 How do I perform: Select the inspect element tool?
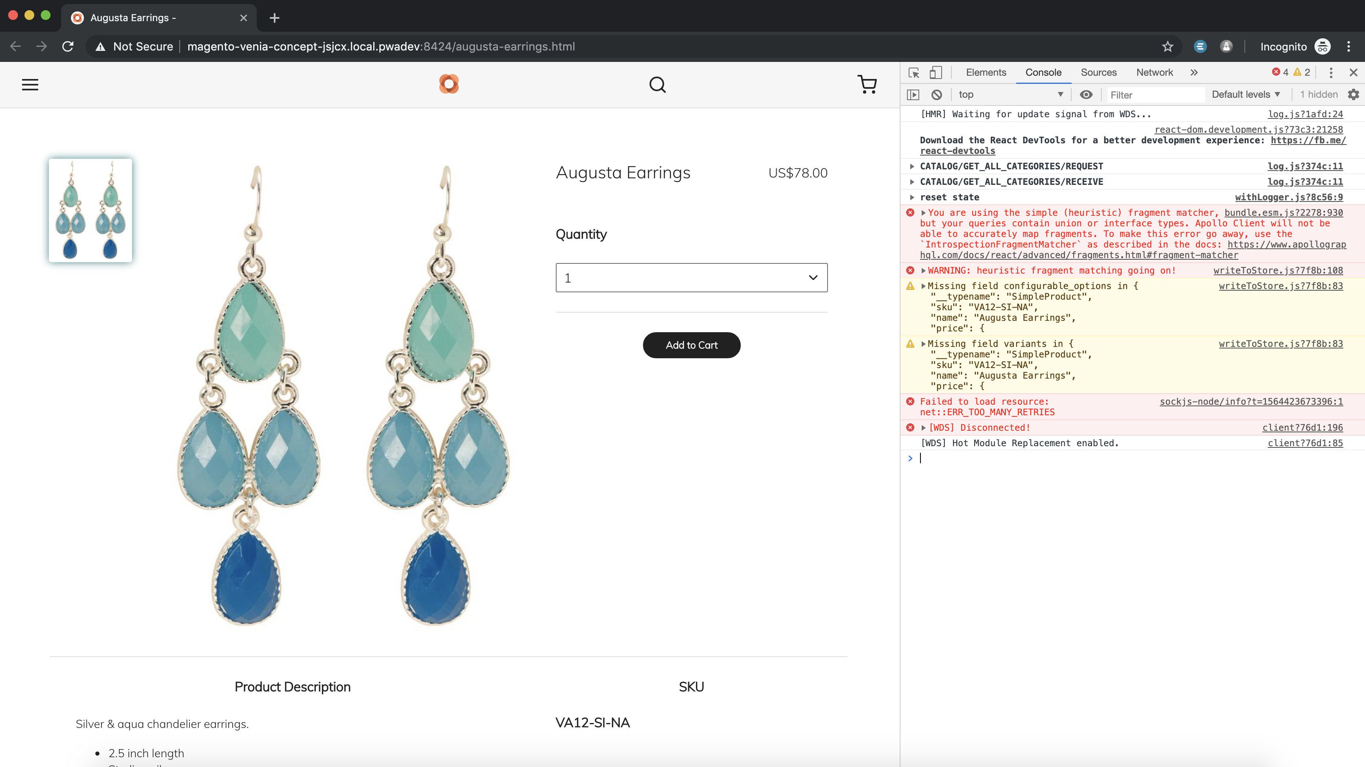tap(914, 72)
